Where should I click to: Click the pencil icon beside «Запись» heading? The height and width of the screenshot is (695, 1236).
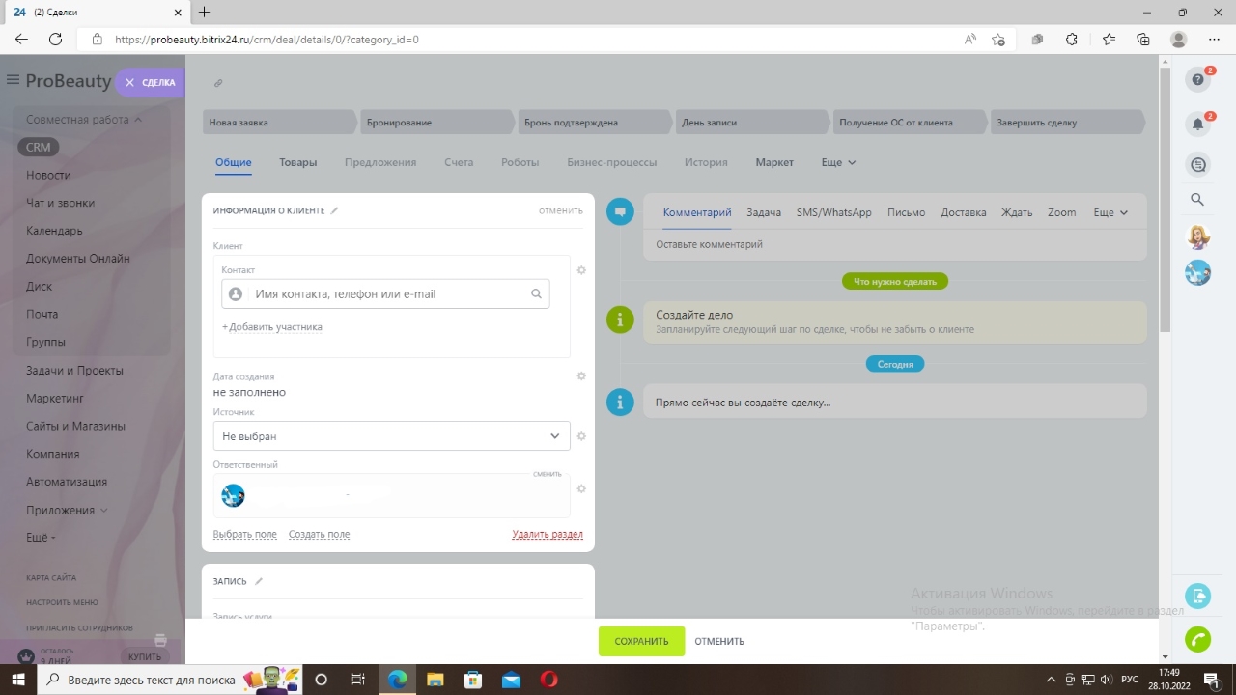(259, 581)
